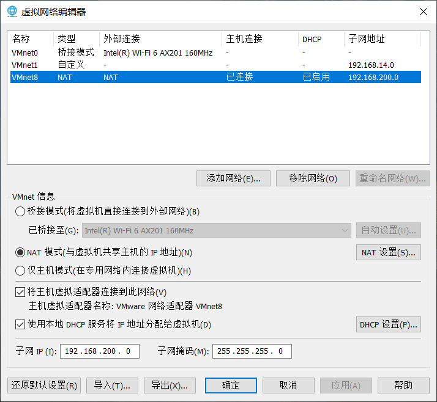Select 桥接模式 radio button
The height and width of the screenshot is (402, 437).
tap(20, 212)
